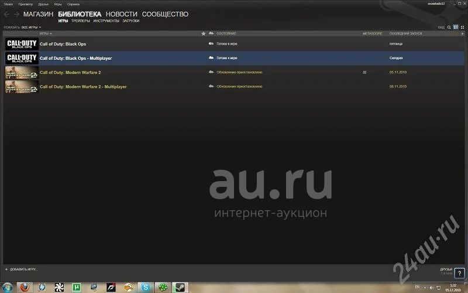Click Modern Warfare 2 - Multiplayer thumbnail

click(22, 87)
